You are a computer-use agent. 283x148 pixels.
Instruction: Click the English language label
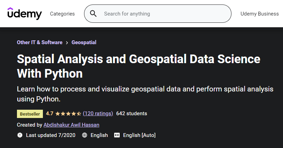99,135
